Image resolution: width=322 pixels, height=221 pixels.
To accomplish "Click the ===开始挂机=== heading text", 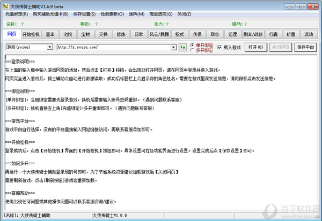I will [x=20, y=142].
